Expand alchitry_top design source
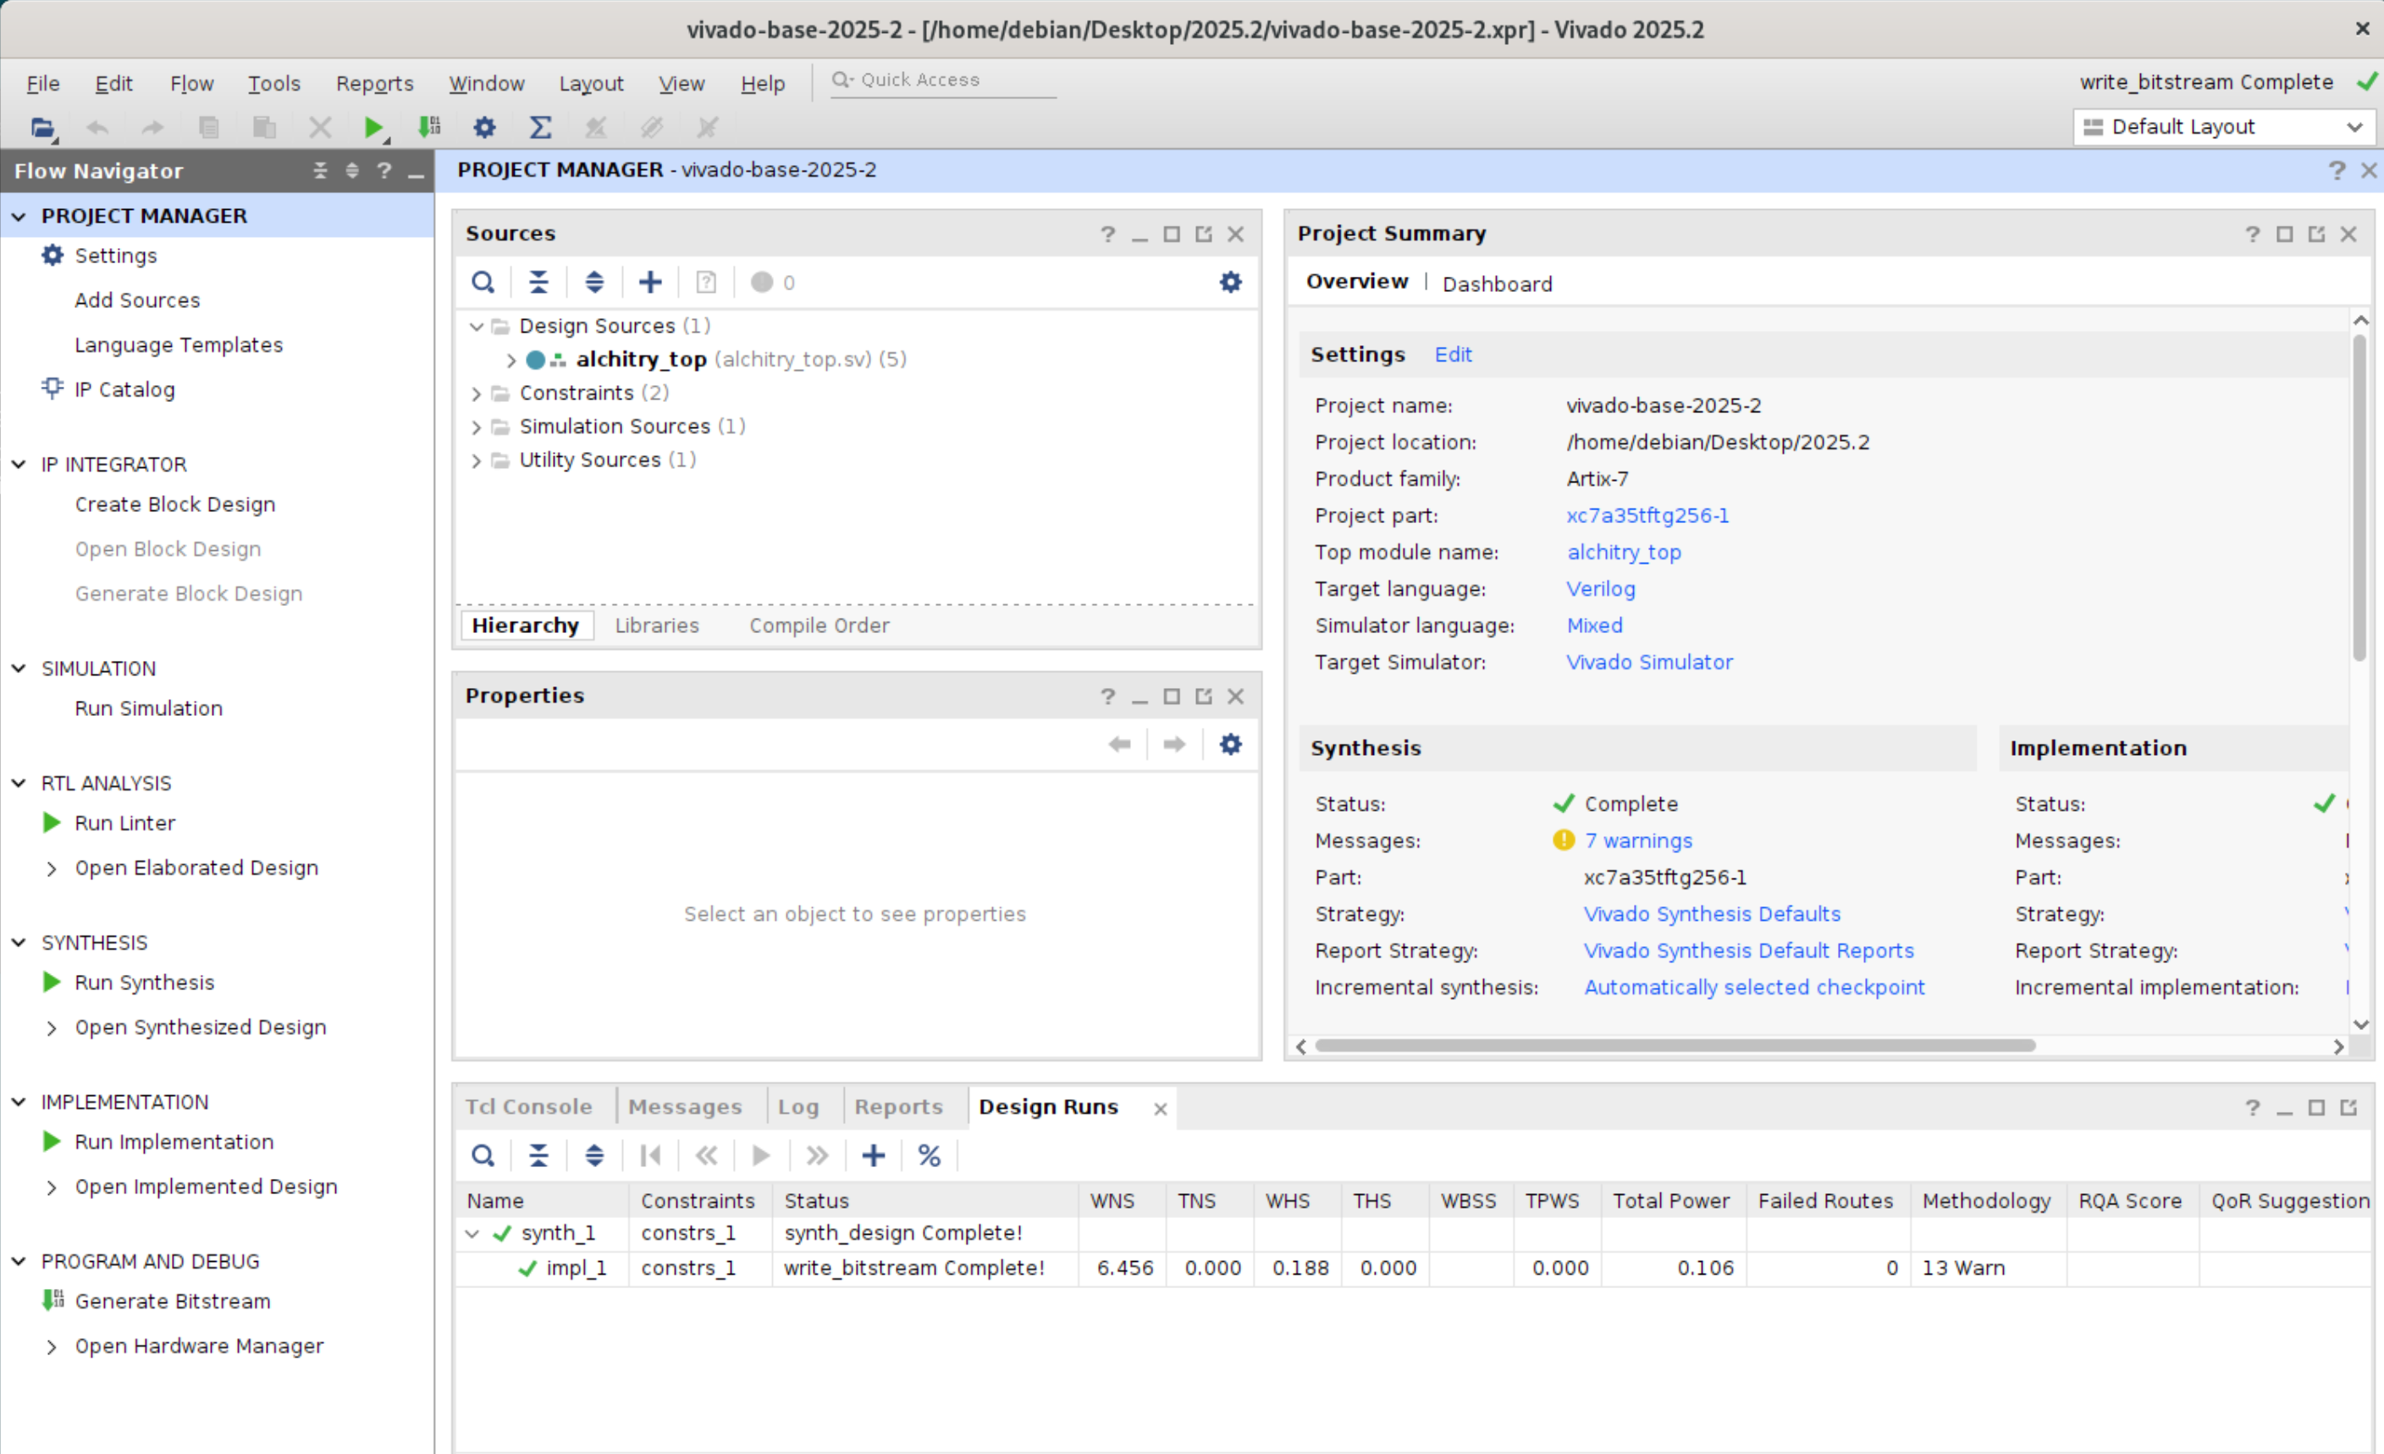Screen dimensions: 2384x1454 tap(510, 360)
